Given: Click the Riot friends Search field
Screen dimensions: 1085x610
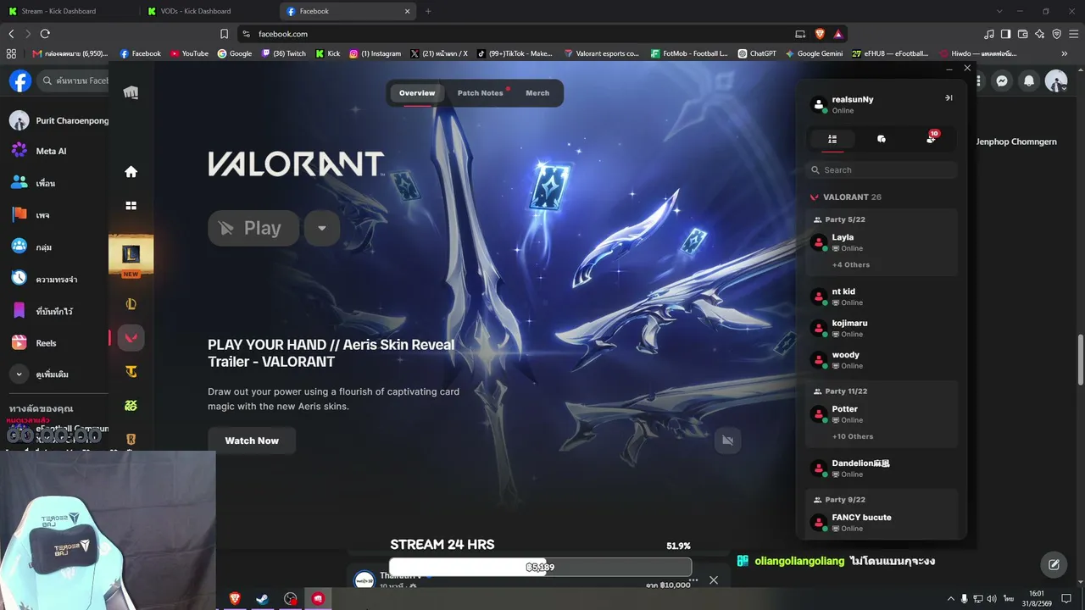Looking at the screenshot, I should (882, 170).
